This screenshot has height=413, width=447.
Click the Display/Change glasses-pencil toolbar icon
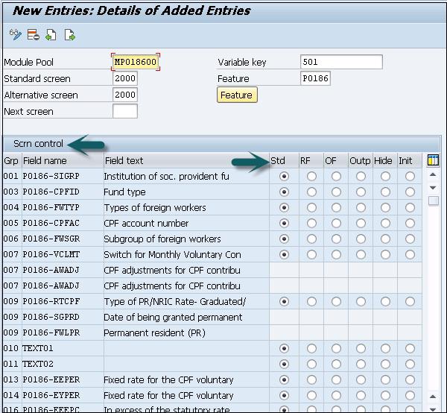pos(15,34)
